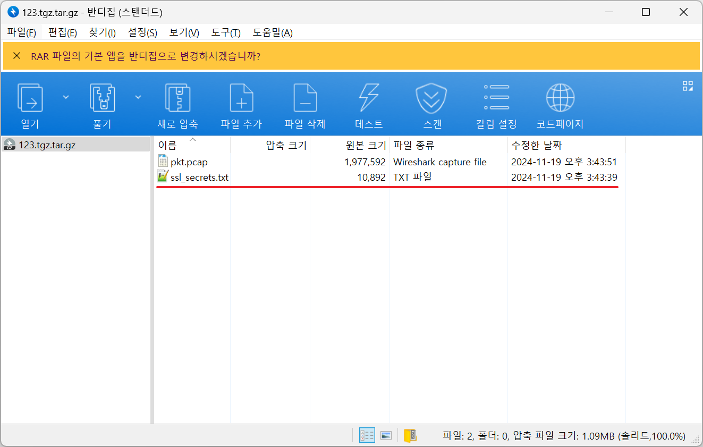The image size is (703, 447).
Task: Click the Bandizip logo in title bar
Action: (13, 12)
